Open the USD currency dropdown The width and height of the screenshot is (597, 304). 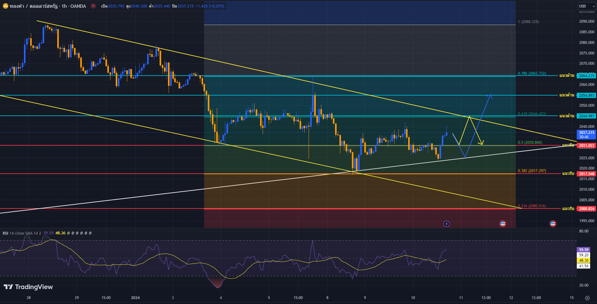click(x=586, y=6)
